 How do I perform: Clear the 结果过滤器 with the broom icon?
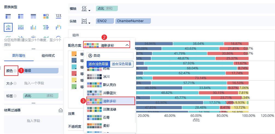(x=61, y=110)
